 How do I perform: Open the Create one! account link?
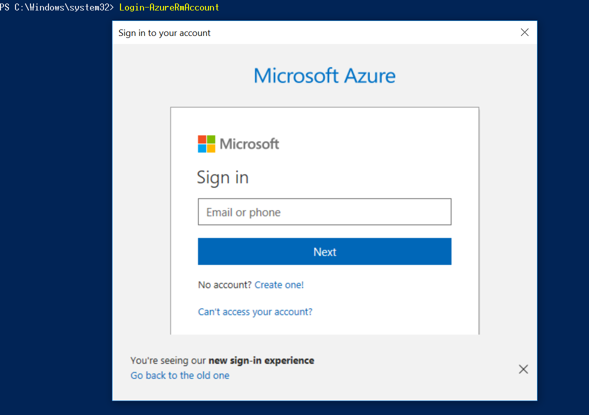pyautogui.click(x=279, y=285)
